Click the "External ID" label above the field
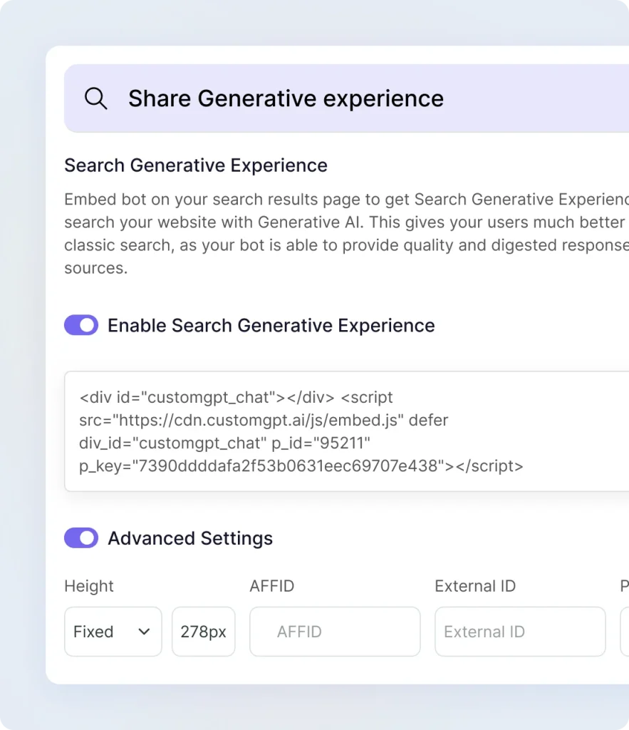The image size is (629, 730). 475,586
